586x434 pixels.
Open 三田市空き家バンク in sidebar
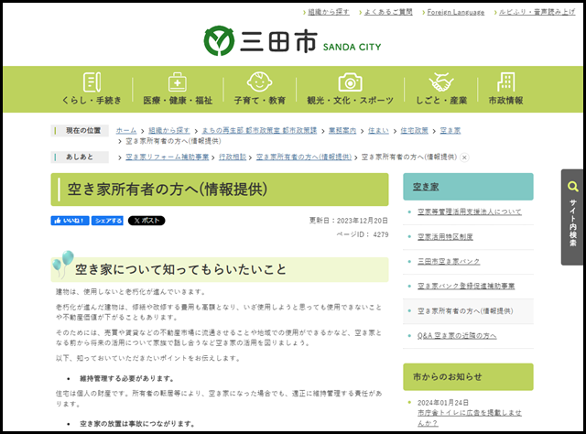pos(449,261)
